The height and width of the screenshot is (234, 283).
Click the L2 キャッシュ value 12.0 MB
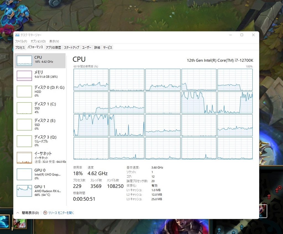[x=157, y=195]
